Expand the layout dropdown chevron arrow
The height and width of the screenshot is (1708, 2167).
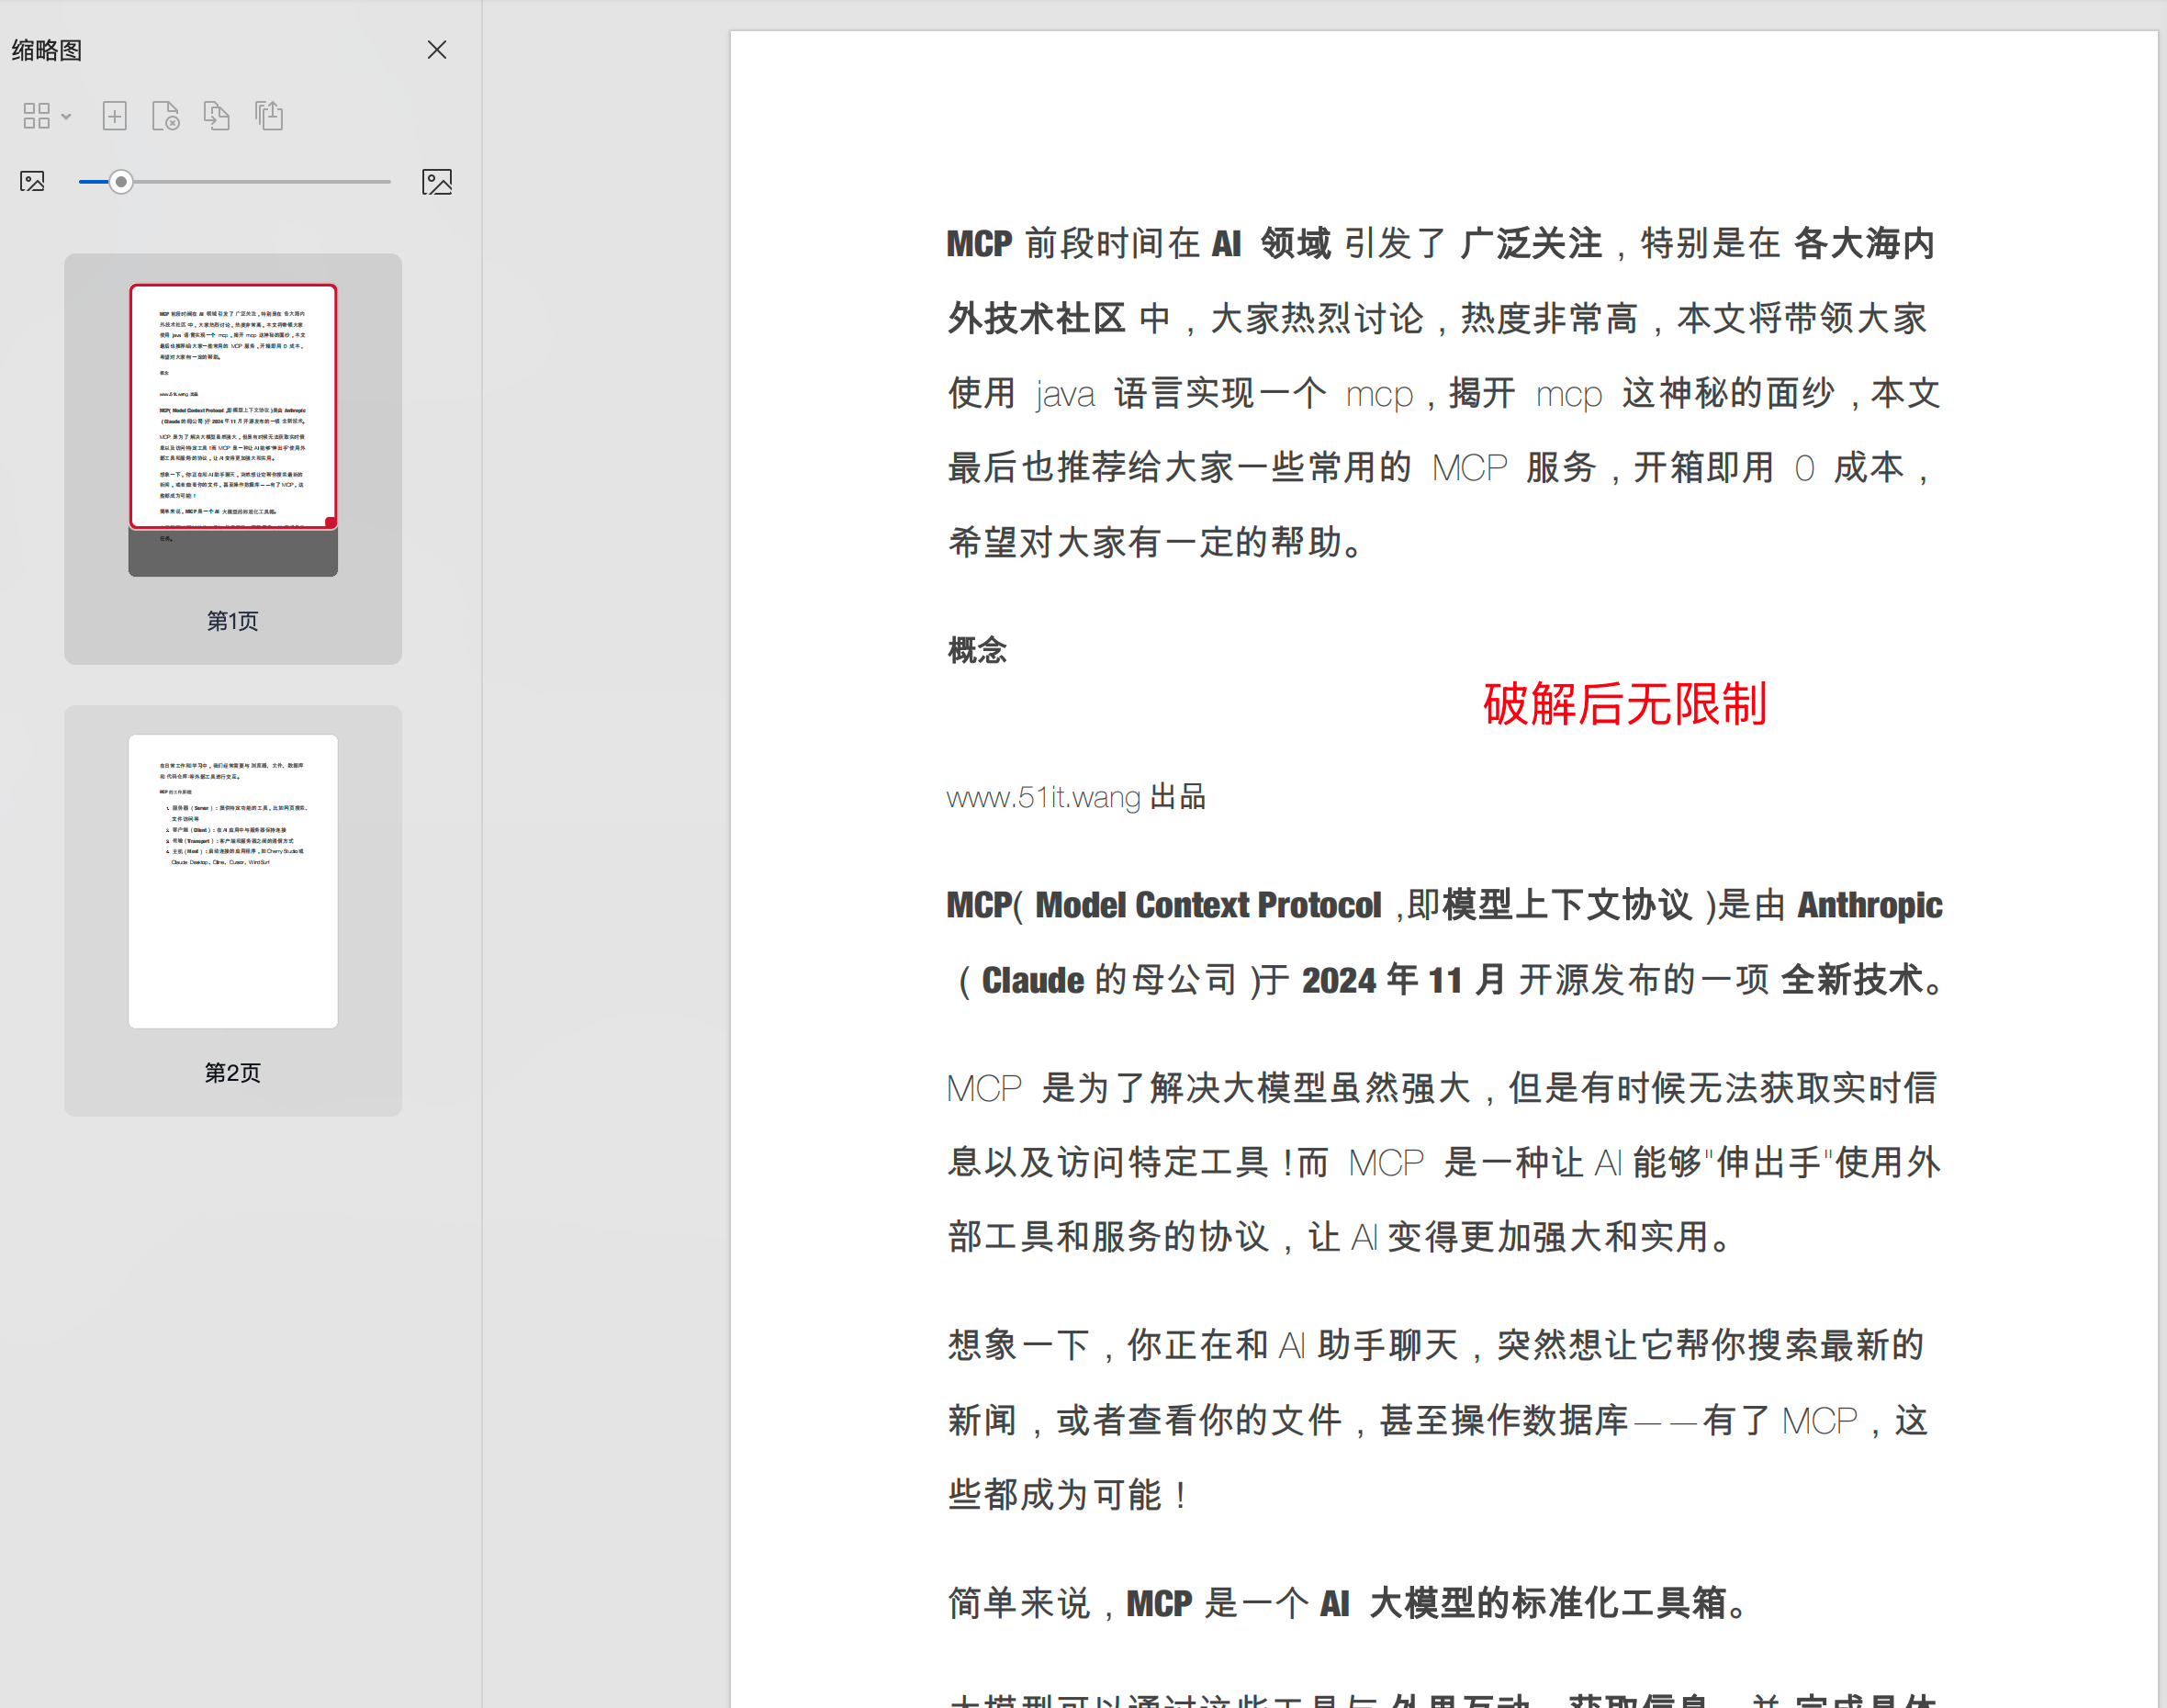67,117
